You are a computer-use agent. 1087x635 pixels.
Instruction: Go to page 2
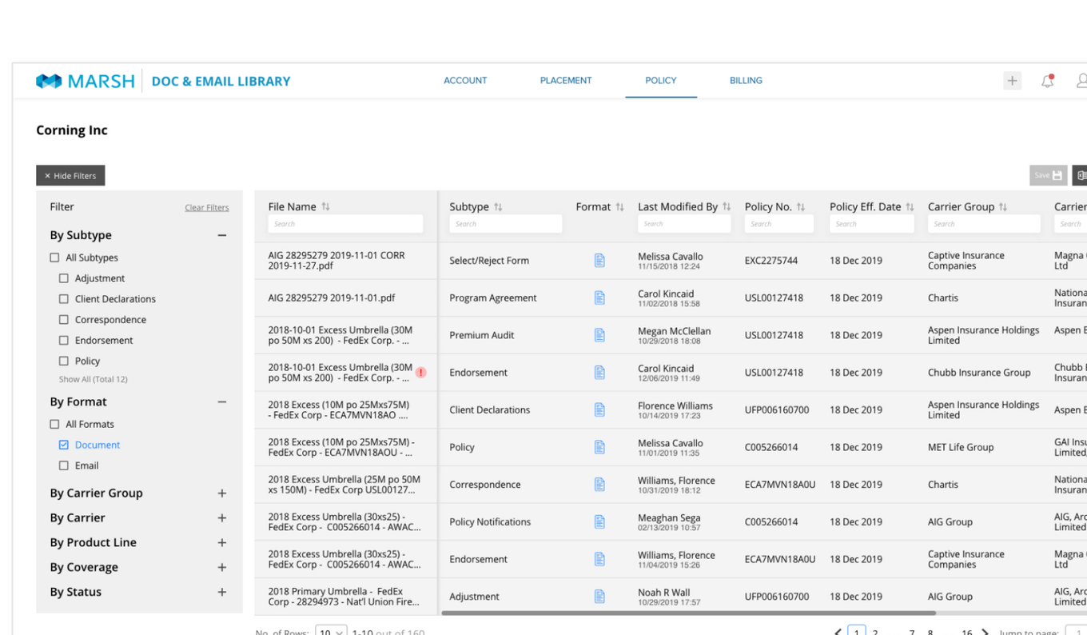point(875,632)
